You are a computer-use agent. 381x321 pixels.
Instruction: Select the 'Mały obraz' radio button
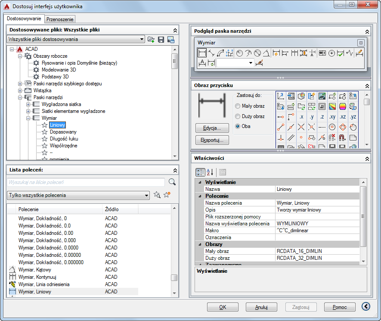point(238,106)
